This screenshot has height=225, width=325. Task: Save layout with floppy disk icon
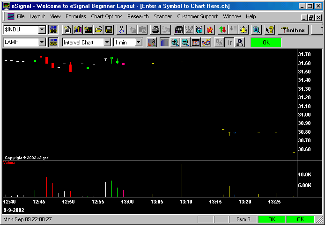click(x=109, y=30)
